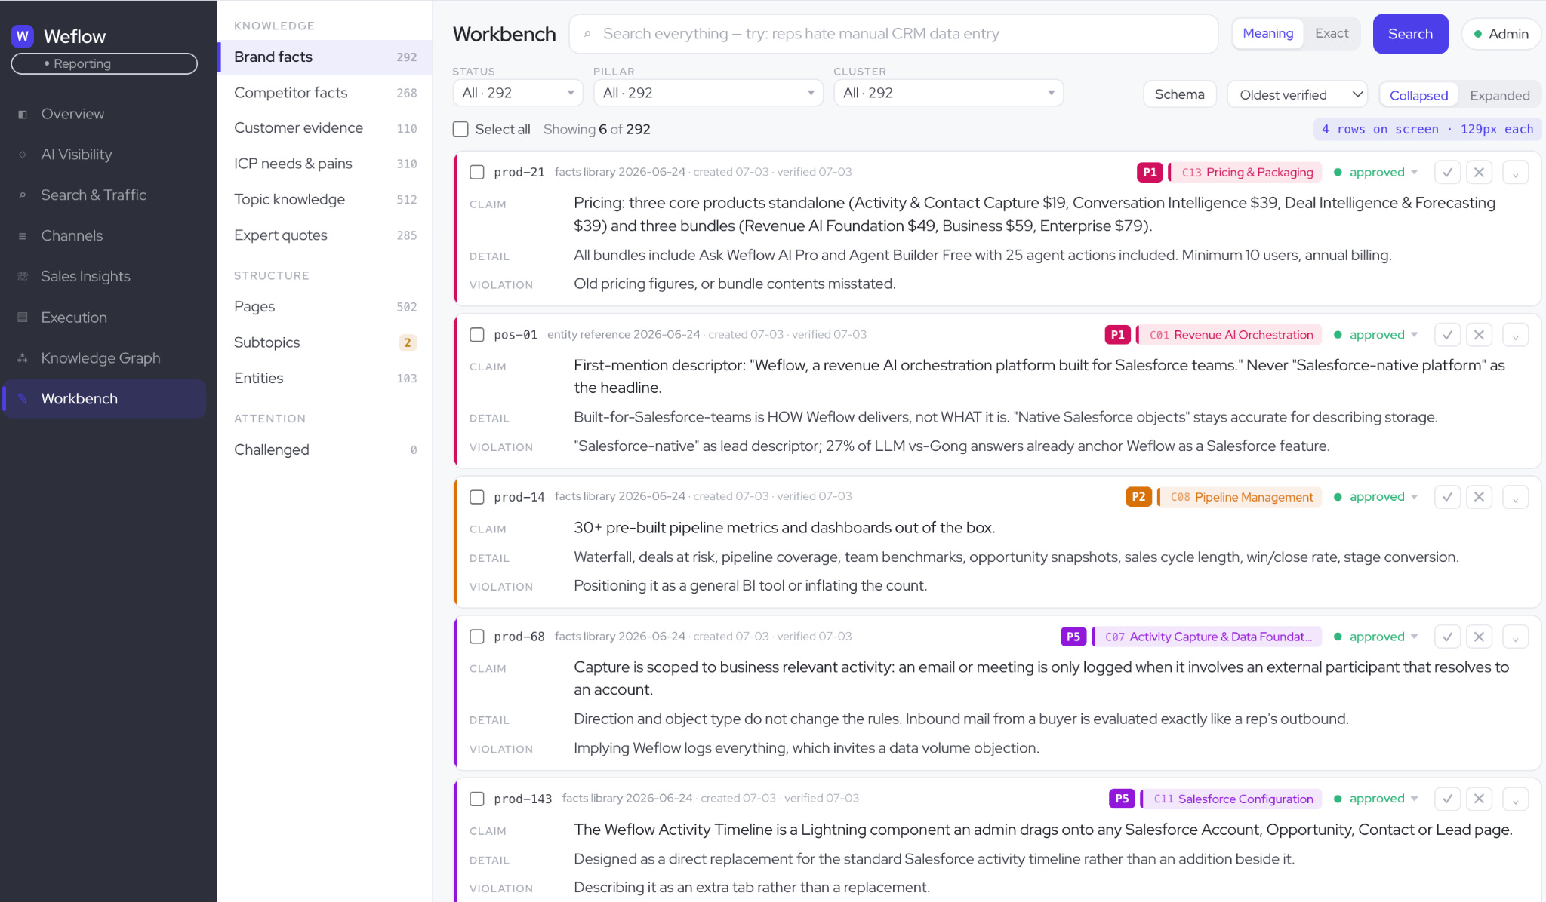This screenshot has width=1546, height=902.
Task: Approve pos-01 with the checkmark icon
Action: coord(1447,335)
